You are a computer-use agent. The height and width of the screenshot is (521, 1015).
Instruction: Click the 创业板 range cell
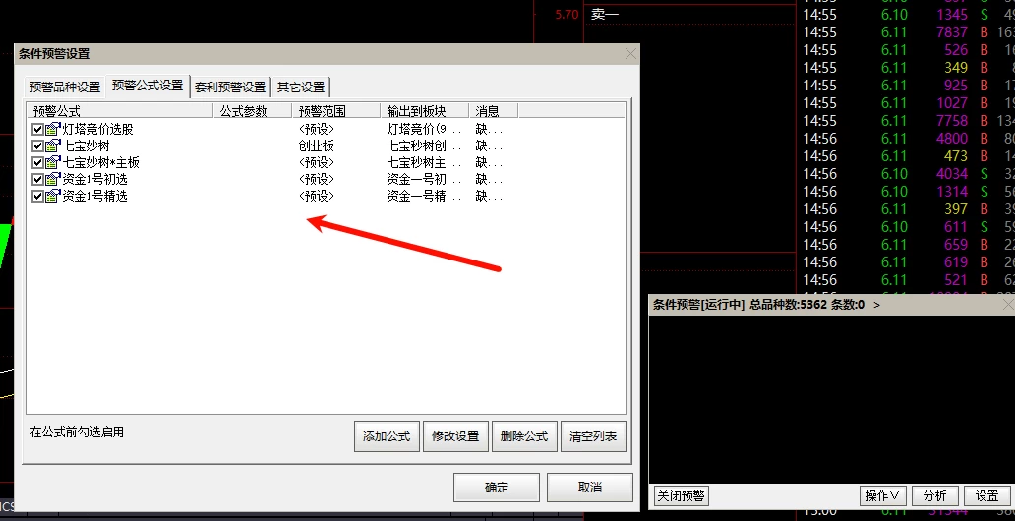[317, 145]
